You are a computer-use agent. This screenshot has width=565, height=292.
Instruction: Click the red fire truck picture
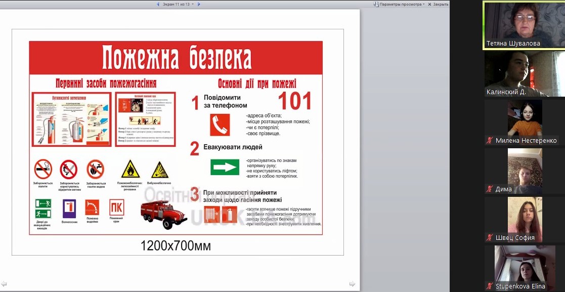[164, 212]
